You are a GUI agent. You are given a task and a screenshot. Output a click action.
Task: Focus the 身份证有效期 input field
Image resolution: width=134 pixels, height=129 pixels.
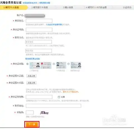click(x=39, y=97)
